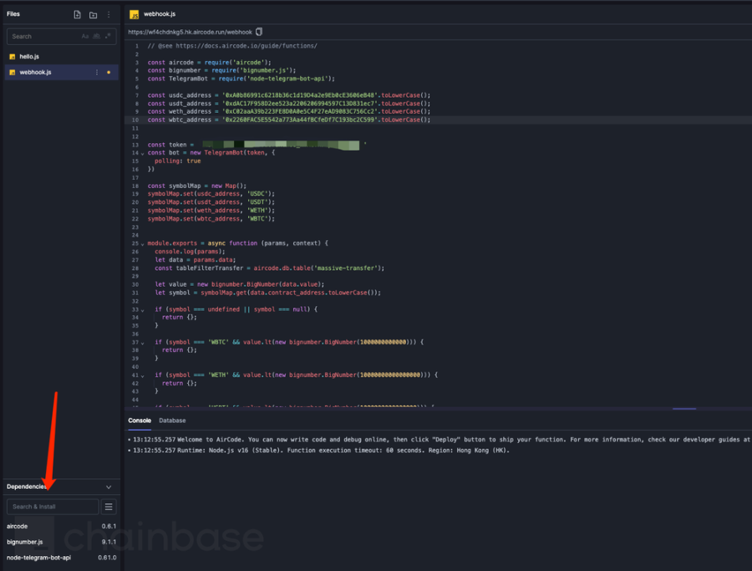This screenshot has height=571, width=752.
Task: Open the Files panel more options menu
Action: (x=108, y=15)
